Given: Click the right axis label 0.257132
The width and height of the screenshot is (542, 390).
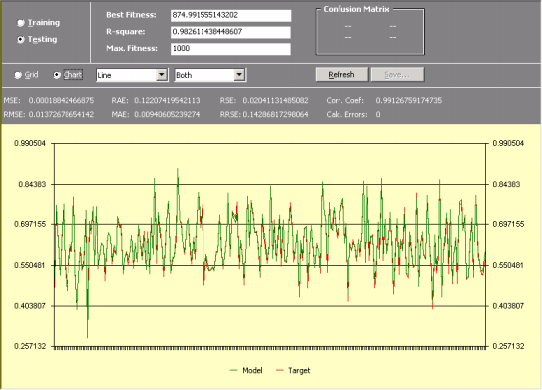Looking at the screenshot, I should 508,346.
